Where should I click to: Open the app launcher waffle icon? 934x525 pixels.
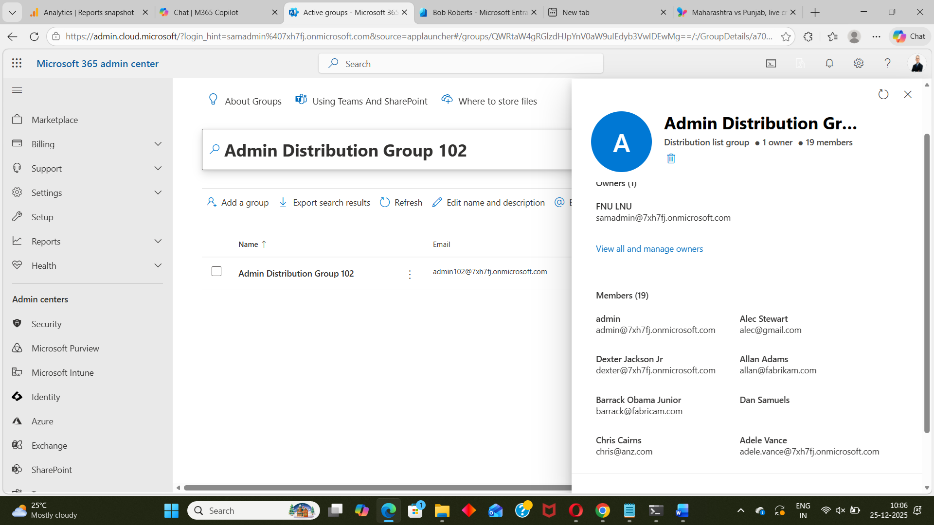click(17, 63)
